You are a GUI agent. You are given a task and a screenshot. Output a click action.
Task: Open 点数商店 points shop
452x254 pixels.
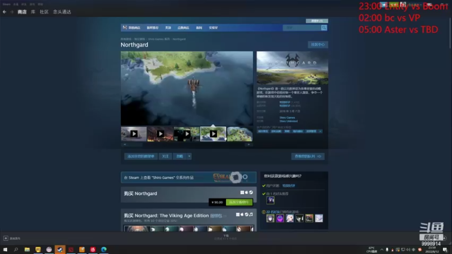183,28
